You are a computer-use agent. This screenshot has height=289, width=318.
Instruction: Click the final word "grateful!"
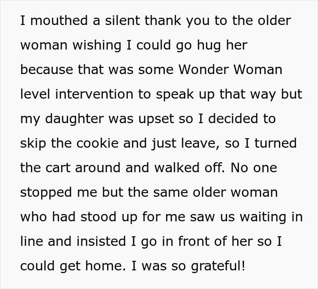point(218,266)
